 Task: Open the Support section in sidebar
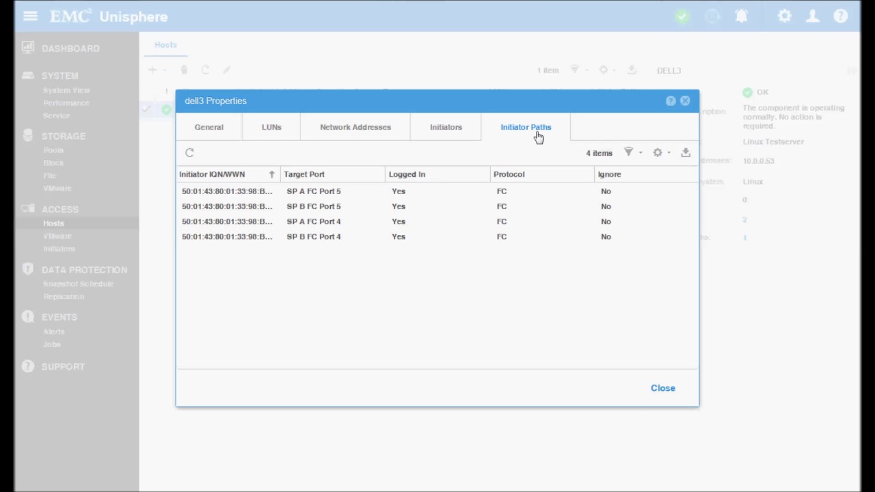coord(63,367)
